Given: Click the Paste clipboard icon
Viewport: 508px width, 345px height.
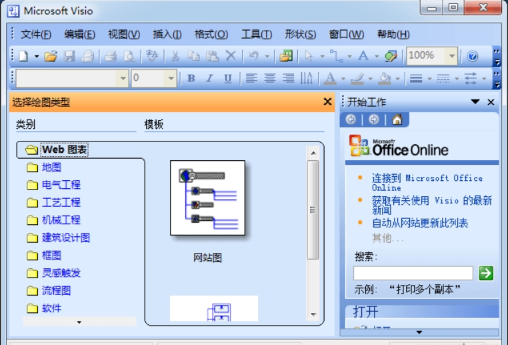Looking at the screenshot, I should pos(213,56).
